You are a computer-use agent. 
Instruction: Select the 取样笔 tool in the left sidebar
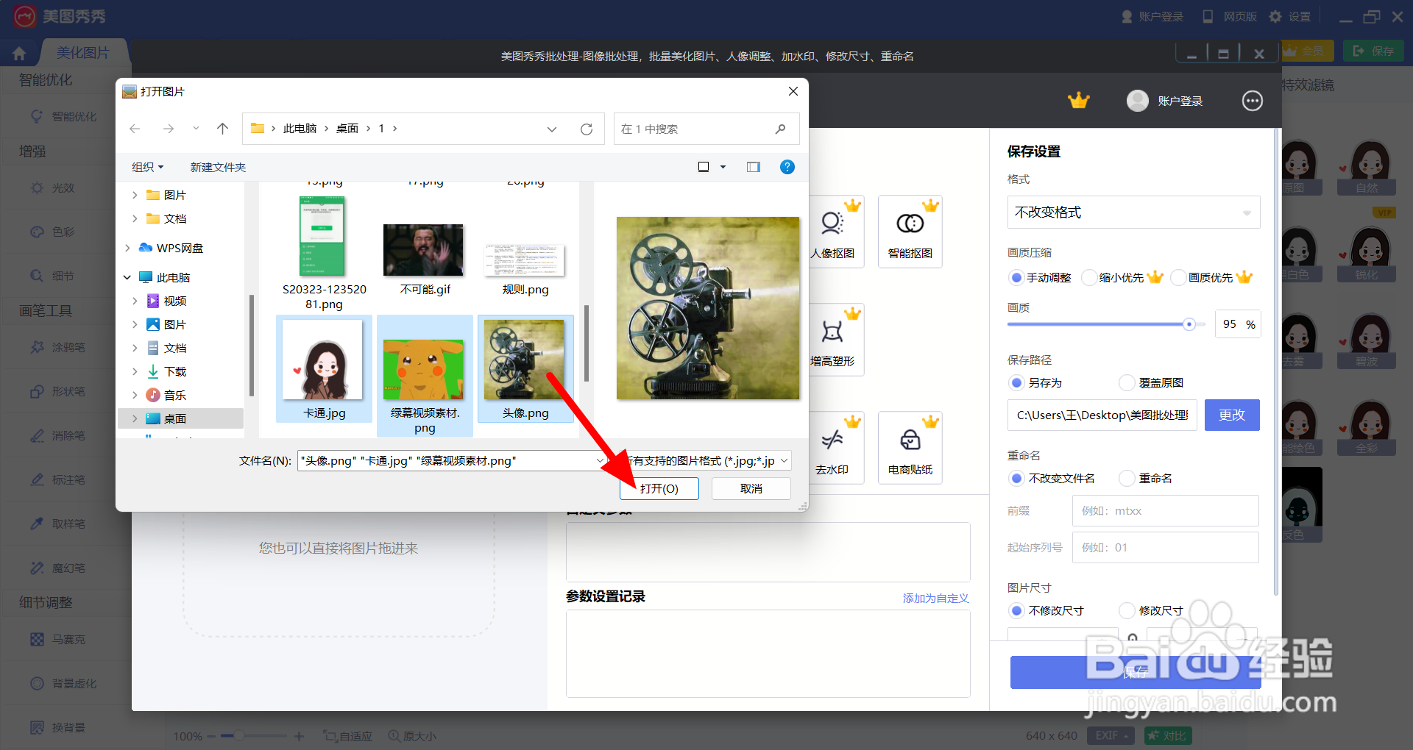[x=59, y=524]
